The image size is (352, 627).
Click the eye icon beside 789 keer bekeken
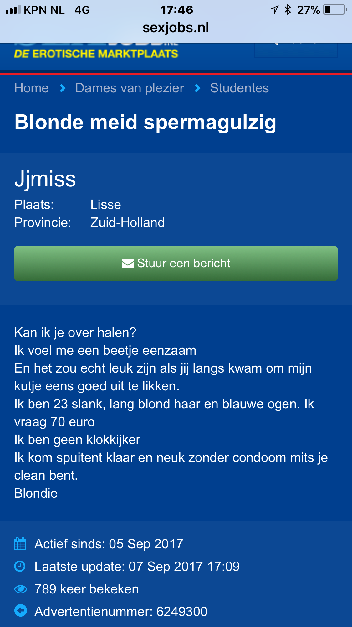21,589
